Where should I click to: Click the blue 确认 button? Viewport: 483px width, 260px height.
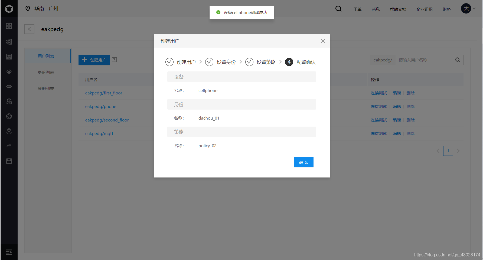point(303,162)
